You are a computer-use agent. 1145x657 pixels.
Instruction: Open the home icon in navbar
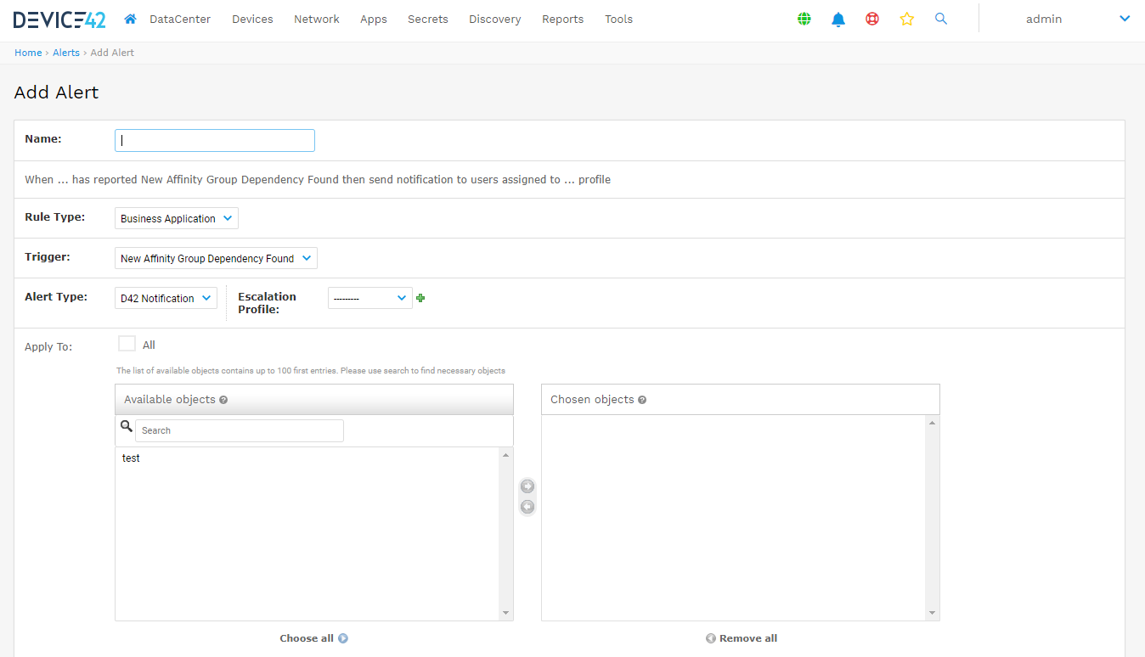click(x=130, y=19)
